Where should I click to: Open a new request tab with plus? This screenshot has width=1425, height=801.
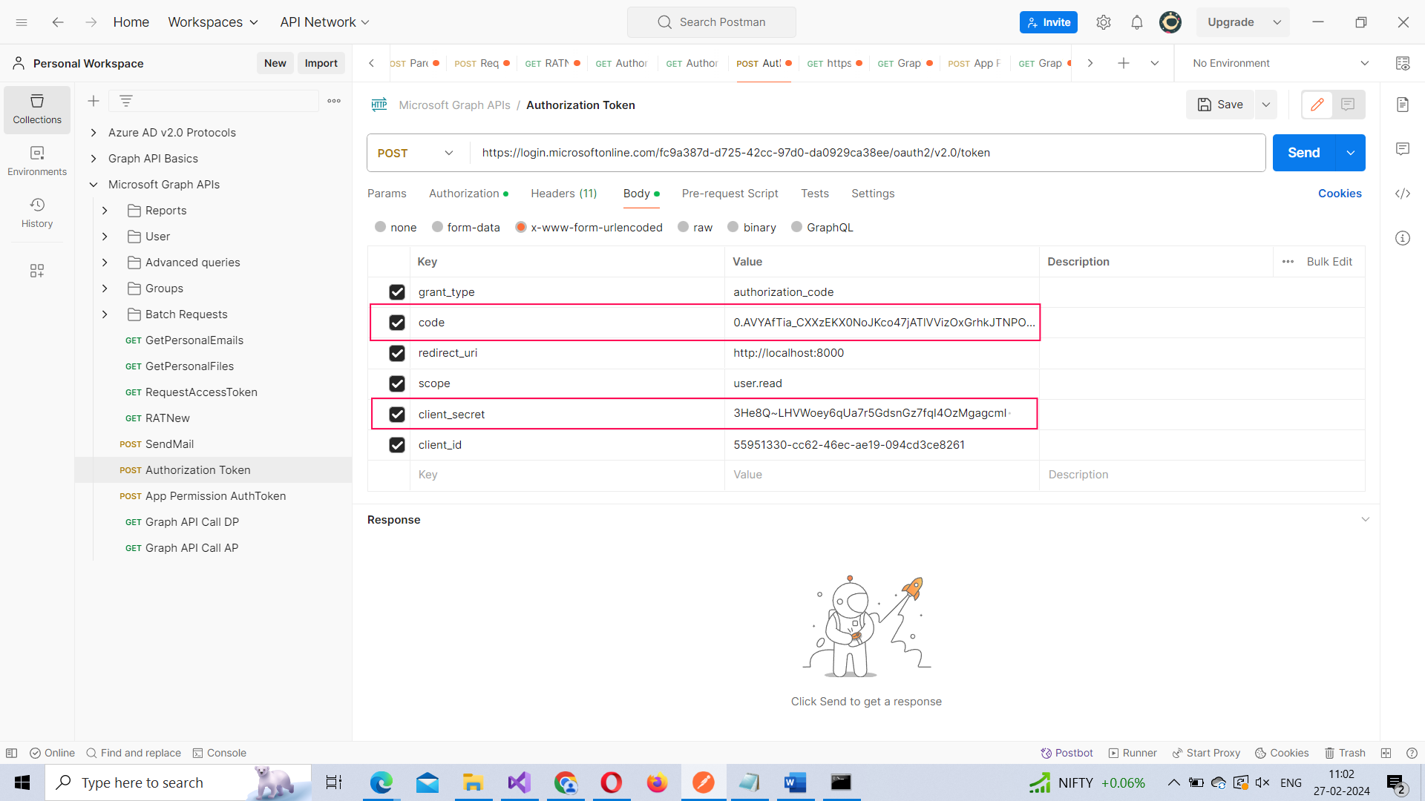pyautogui.click(x=1124, y=63)
